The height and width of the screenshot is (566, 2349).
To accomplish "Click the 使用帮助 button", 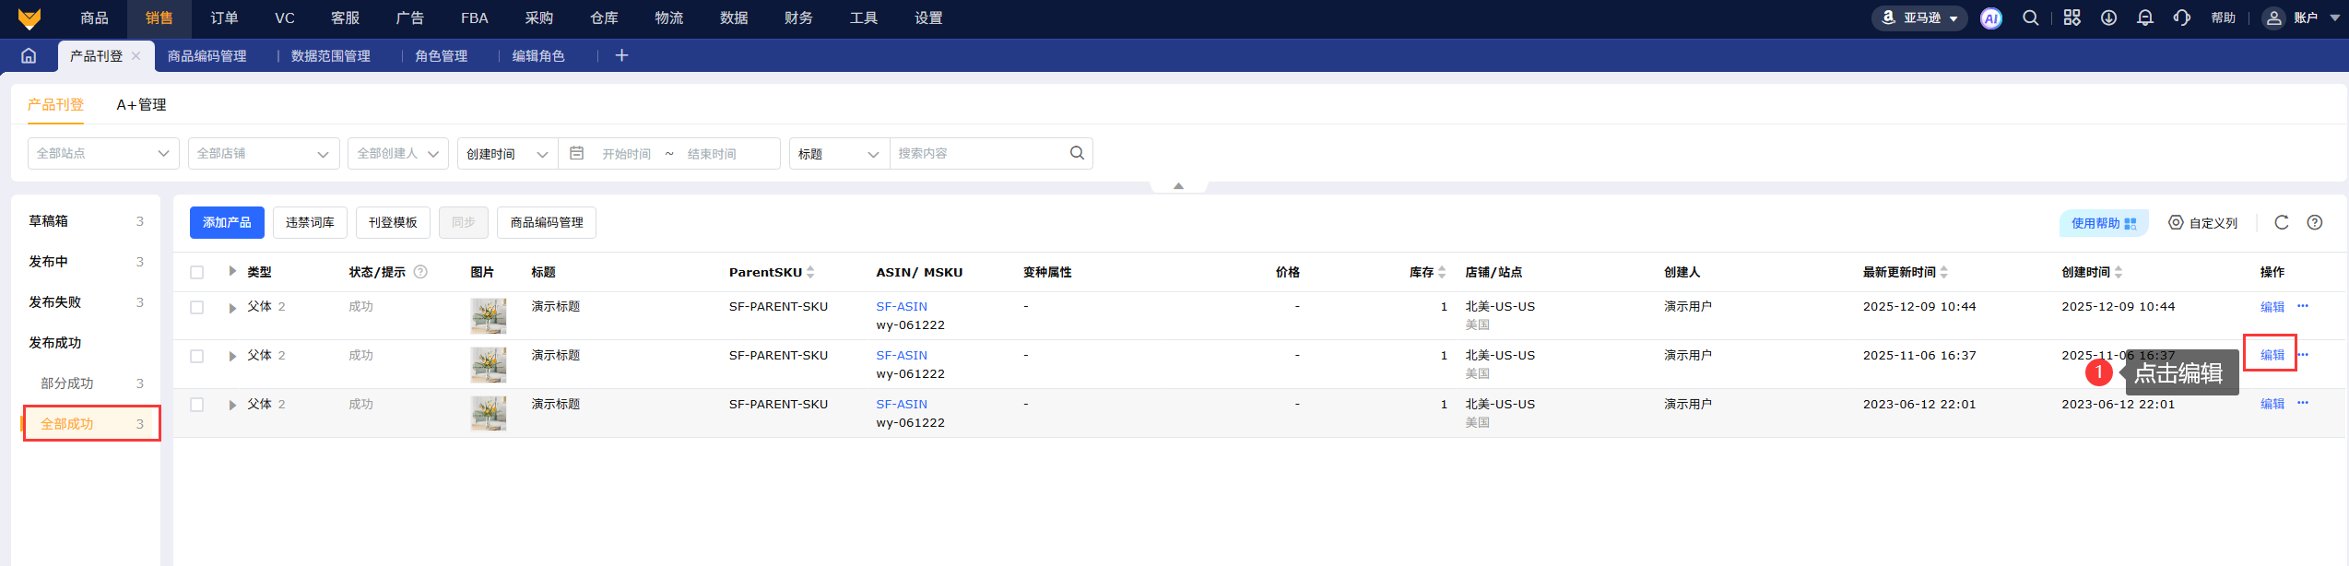I will point(2104,223).
